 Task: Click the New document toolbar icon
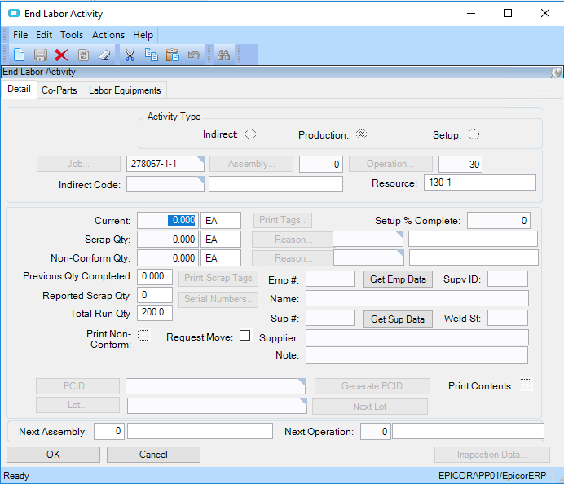[x=19, y=55]
